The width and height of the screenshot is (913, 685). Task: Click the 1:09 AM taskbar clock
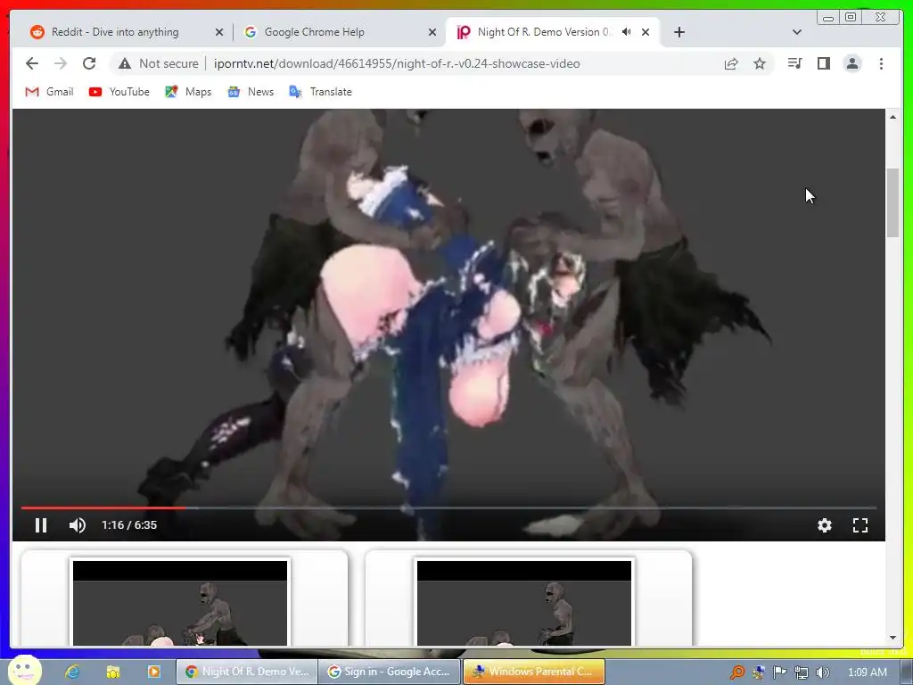[x=867, y=673]
